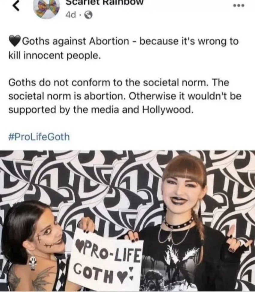The image size is (255, 292).
Task: Click the ghost earring in the photo
Action: point(33,263)
